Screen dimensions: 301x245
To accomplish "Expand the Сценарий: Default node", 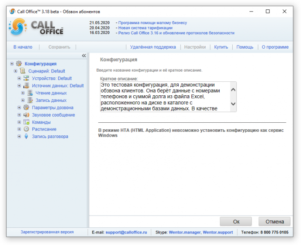I will click(16, 71).
